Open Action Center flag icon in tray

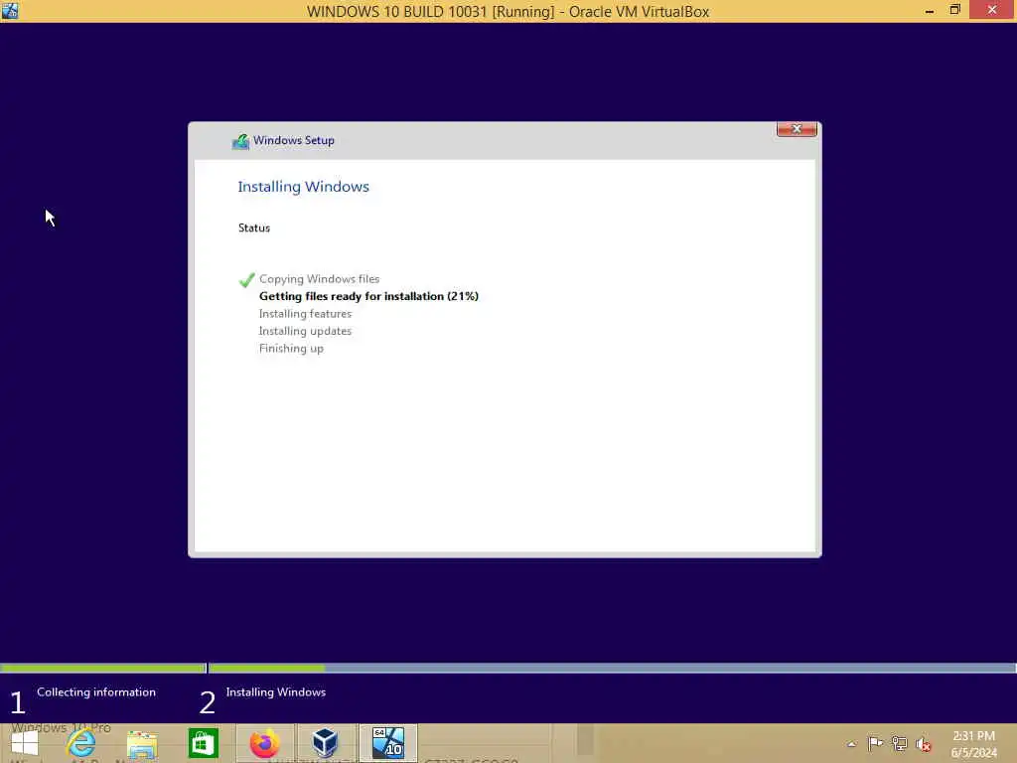tap(875, 743)
